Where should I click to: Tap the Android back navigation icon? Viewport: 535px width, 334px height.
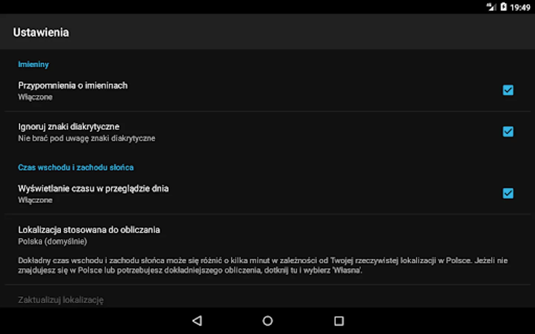tap(197, 321)
